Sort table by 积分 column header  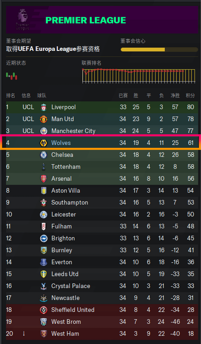pos(190,96)
